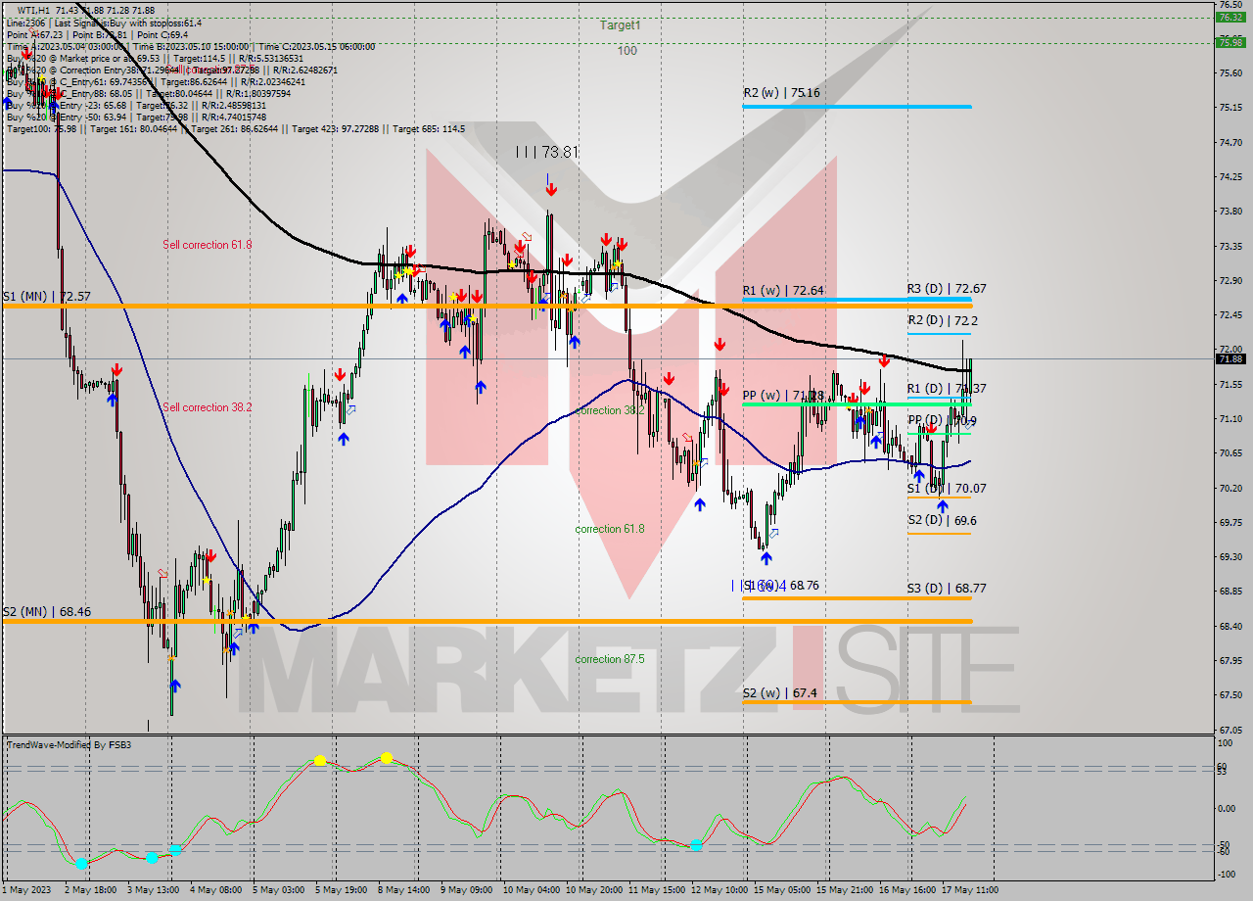Click the 73.80 price axis value
The width and height of the screenshot is (1253, 901).
[1230, 211]
